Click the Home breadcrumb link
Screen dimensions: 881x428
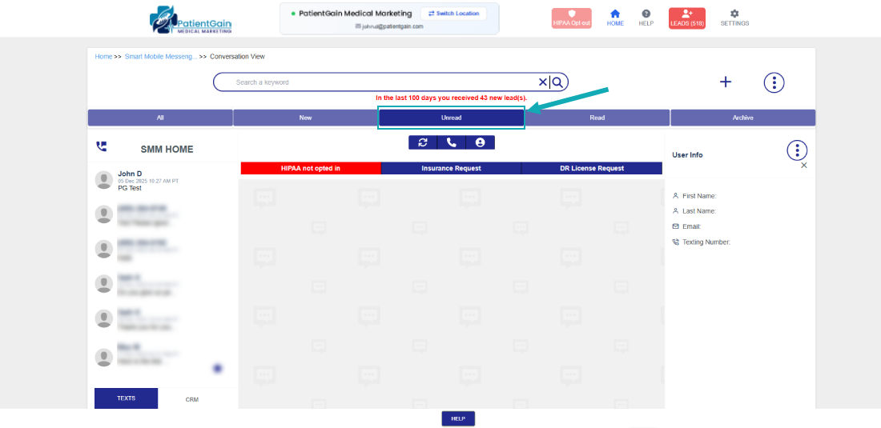coord(103,57)
